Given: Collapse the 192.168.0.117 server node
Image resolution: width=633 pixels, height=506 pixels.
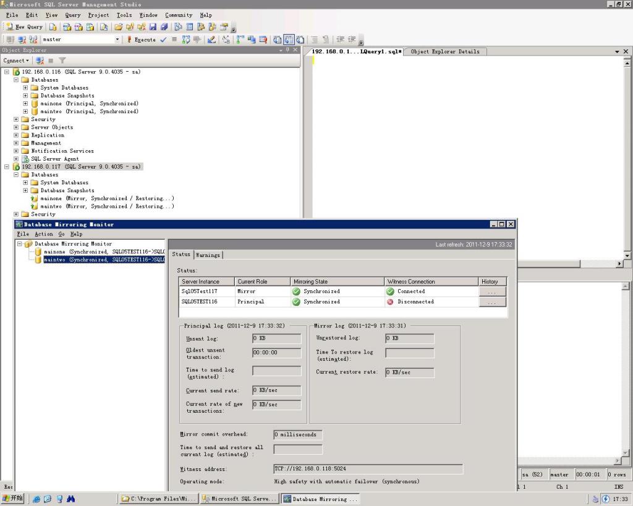Looking at the screenshot, I should tap(6, 167).
